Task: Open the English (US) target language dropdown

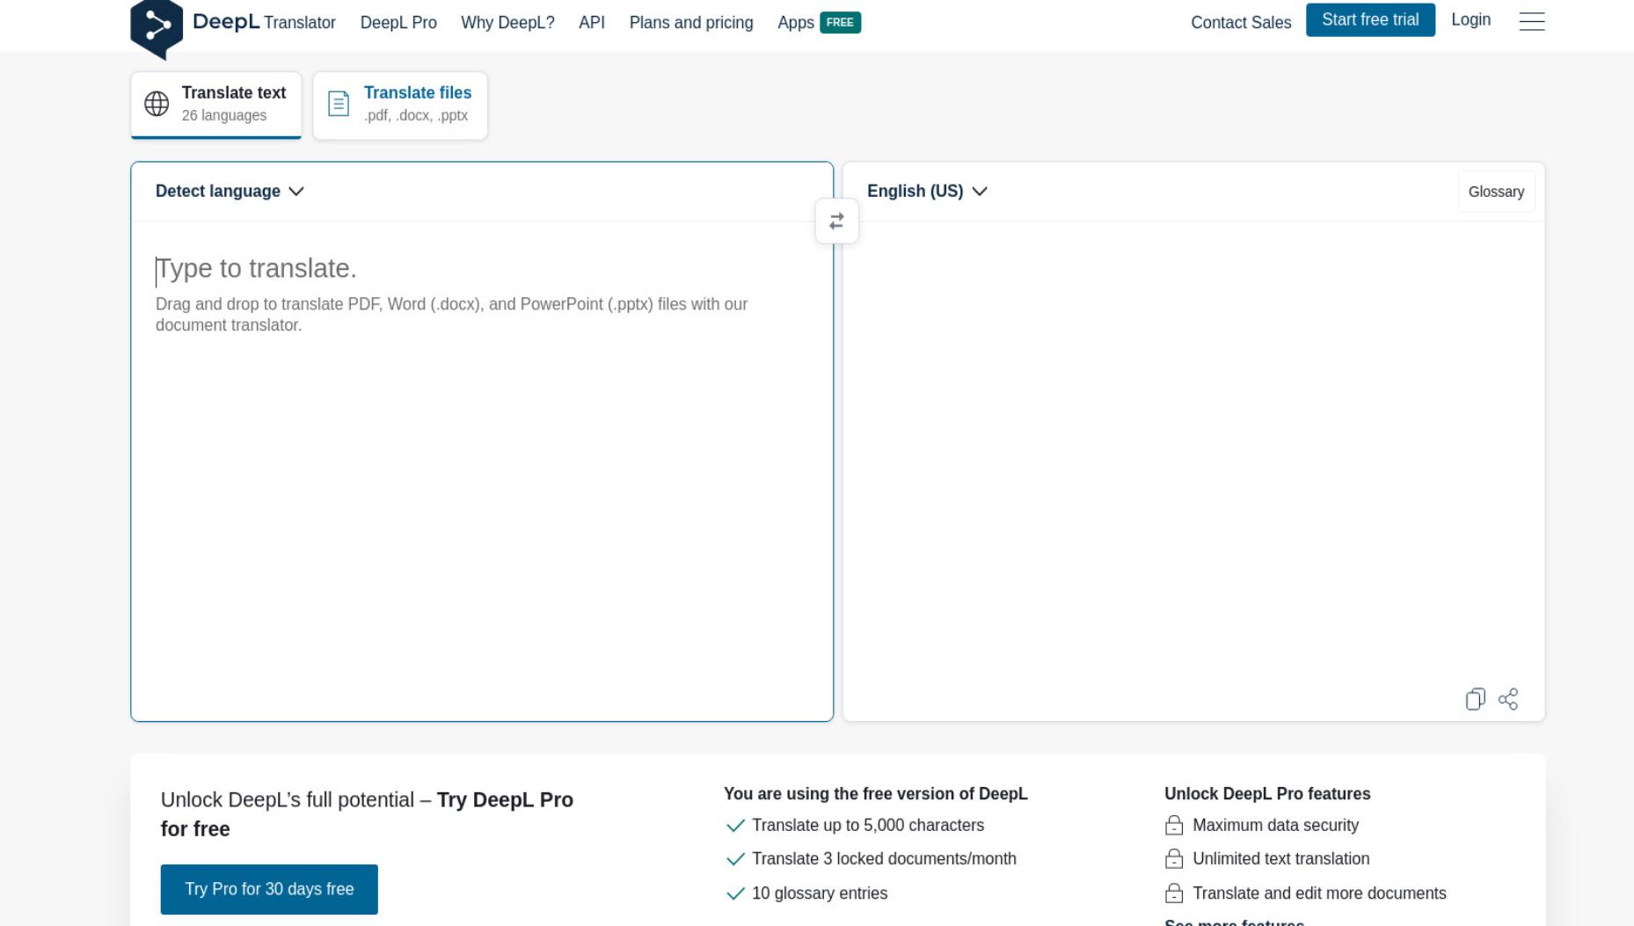Action: (x=927, y=192)
